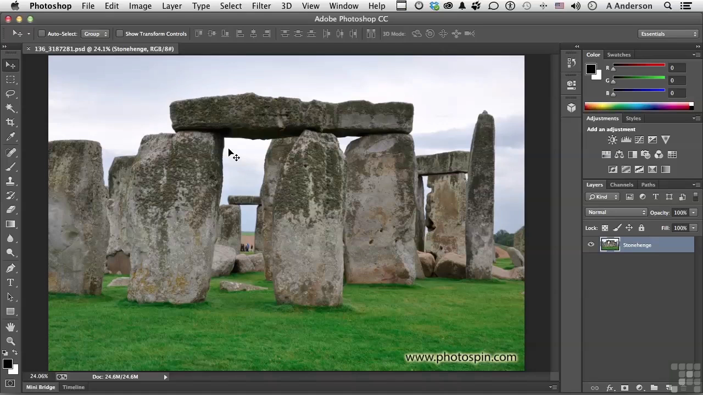Select the Horizontal Type tool
The image size is (703, 395).
point(10,283)
